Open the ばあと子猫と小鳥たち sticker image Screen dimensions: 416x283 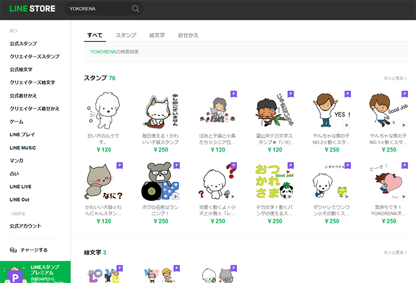point(217,110)
